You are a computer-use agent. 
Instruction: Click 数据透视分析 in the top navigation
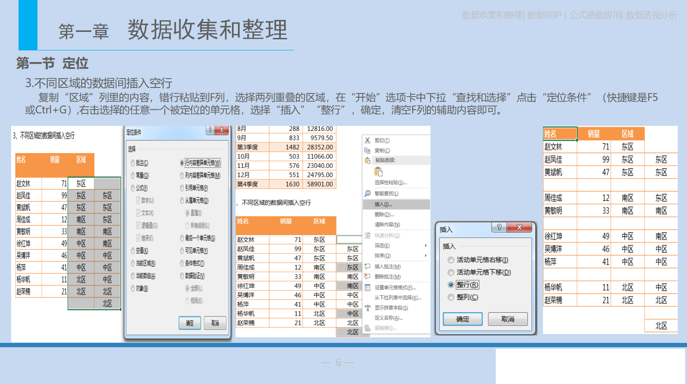651,15
